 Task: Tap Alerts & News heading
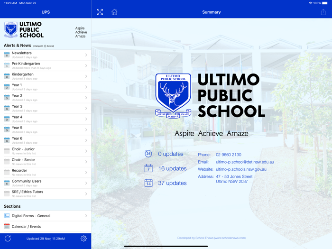tap(18, 46)
